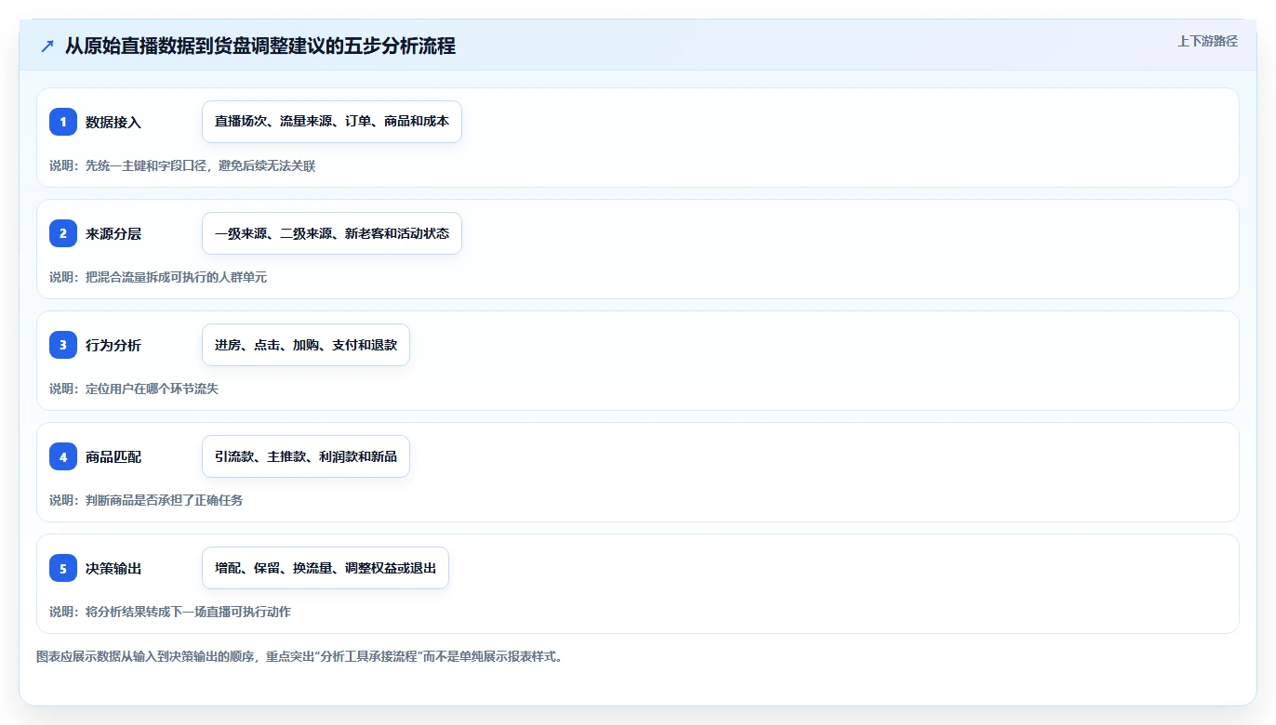1276x725 pixels.
Task: Click the title 从原始直播数据到货盘调整建议的五步分析流程
Action: tap(260, 46)
